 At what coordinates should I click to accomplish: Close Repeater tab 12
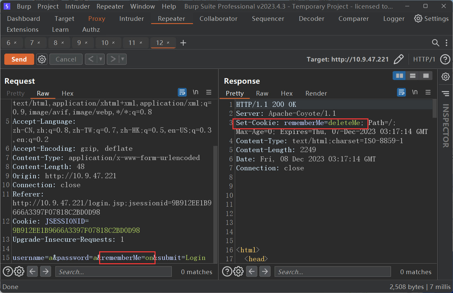point(168,43)
